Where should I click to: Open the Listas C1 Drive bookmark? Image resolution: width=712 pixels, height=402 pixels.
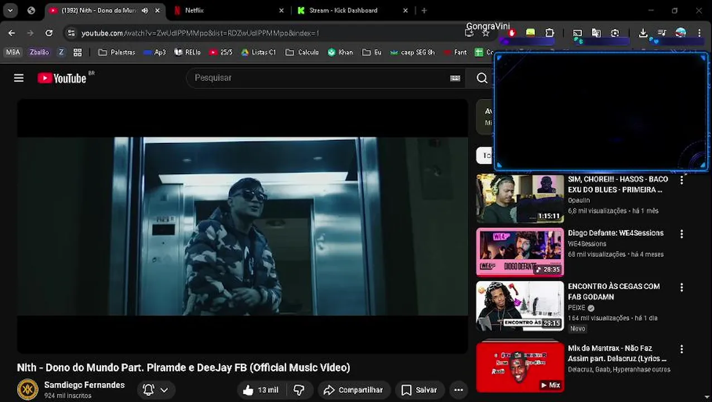click(258, 52)
